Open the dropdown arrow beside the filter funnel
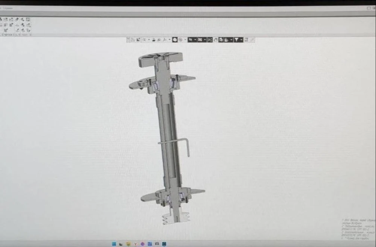376x247 pixels. [241, 39]
